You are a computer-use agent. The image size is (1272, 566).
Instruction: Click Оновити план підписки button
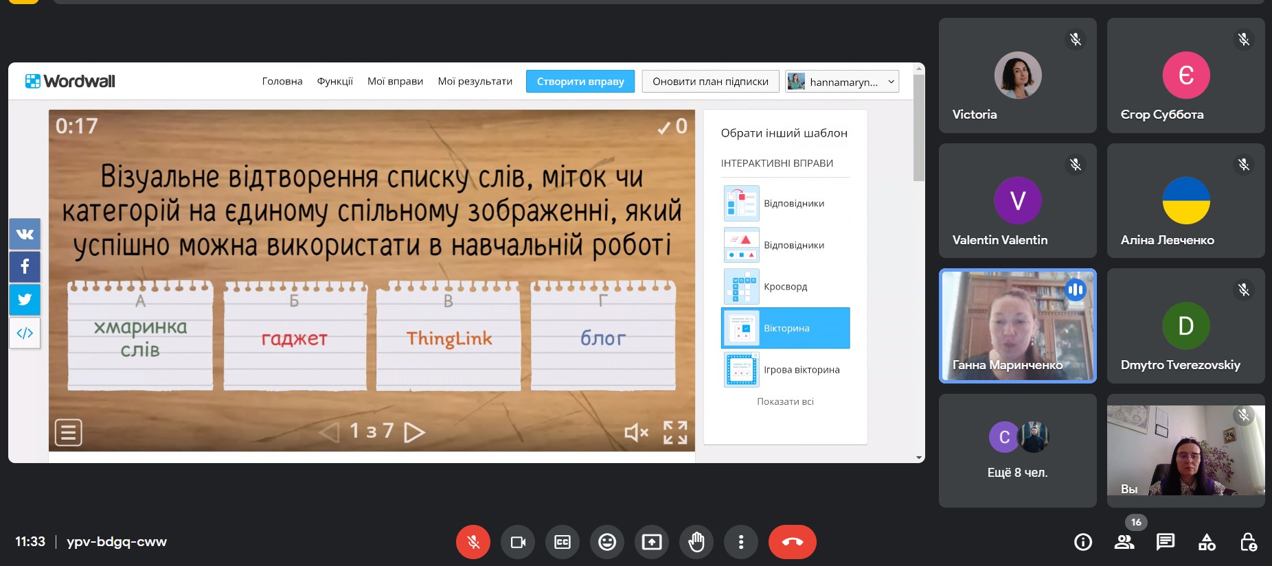[710, 81]
